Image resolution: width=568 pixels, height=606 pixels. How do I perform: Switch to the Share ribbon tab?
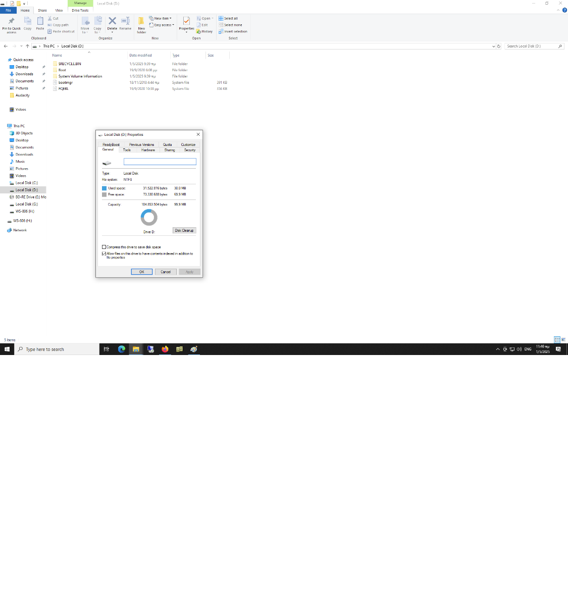click(x=42, y=10)
